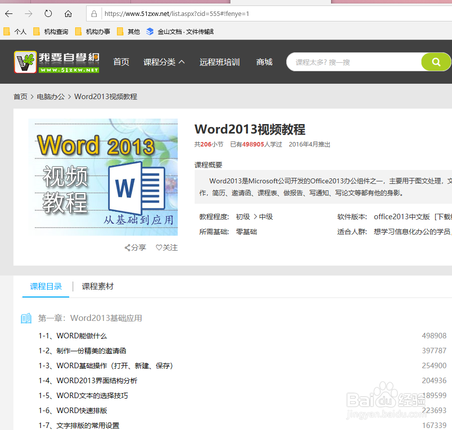This screenshot has width=452, height=430.
Task: Click the browser forward arrow
Action: (28, 13)
